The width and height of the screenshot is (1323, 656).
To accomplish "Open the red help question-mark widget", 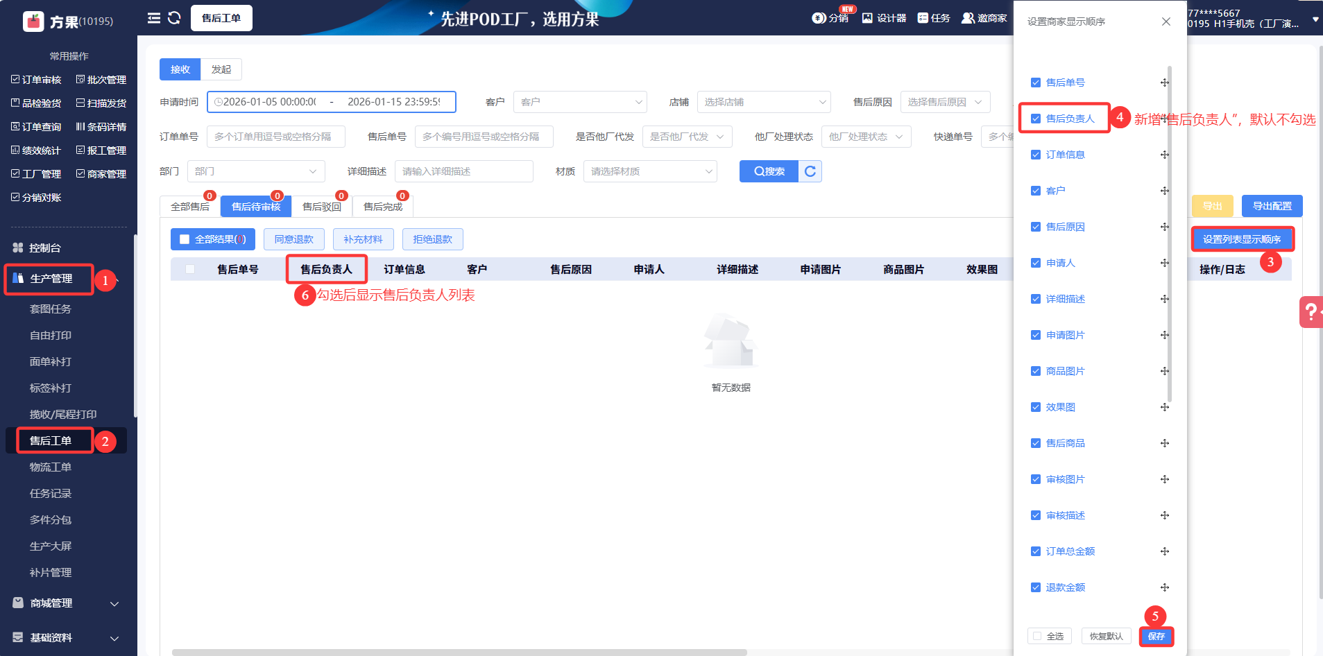I will (x=1311, y=312).
